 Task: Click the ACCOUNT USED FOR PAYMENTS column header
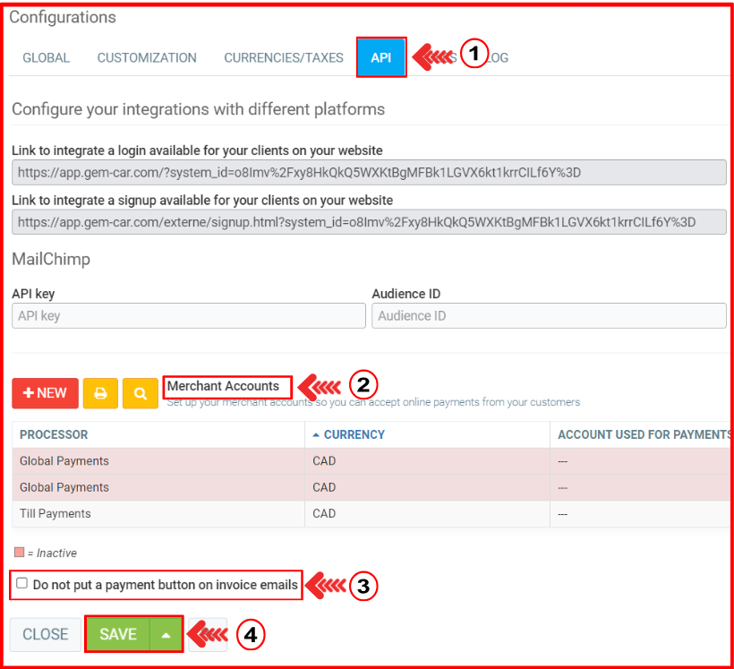(x=643, y=434)
